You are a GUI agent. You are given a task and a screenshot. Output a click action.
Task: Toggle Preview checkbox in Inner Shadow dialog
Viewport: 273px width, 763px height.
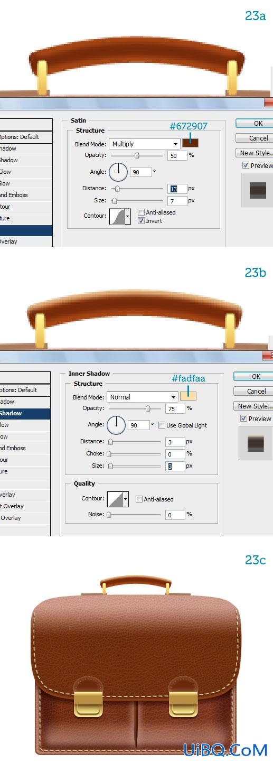[x=243, y=418]
